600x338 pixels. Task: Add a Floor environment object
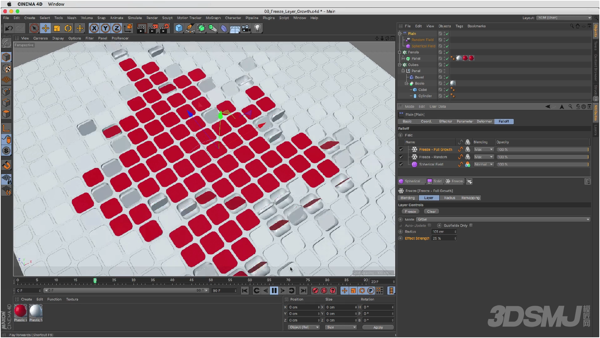[235, 28]
